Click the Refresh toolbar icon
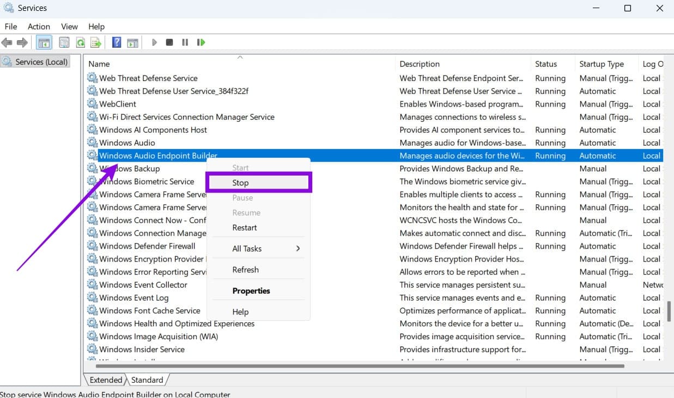Screen dimensions: 674x398 (80, 42)
